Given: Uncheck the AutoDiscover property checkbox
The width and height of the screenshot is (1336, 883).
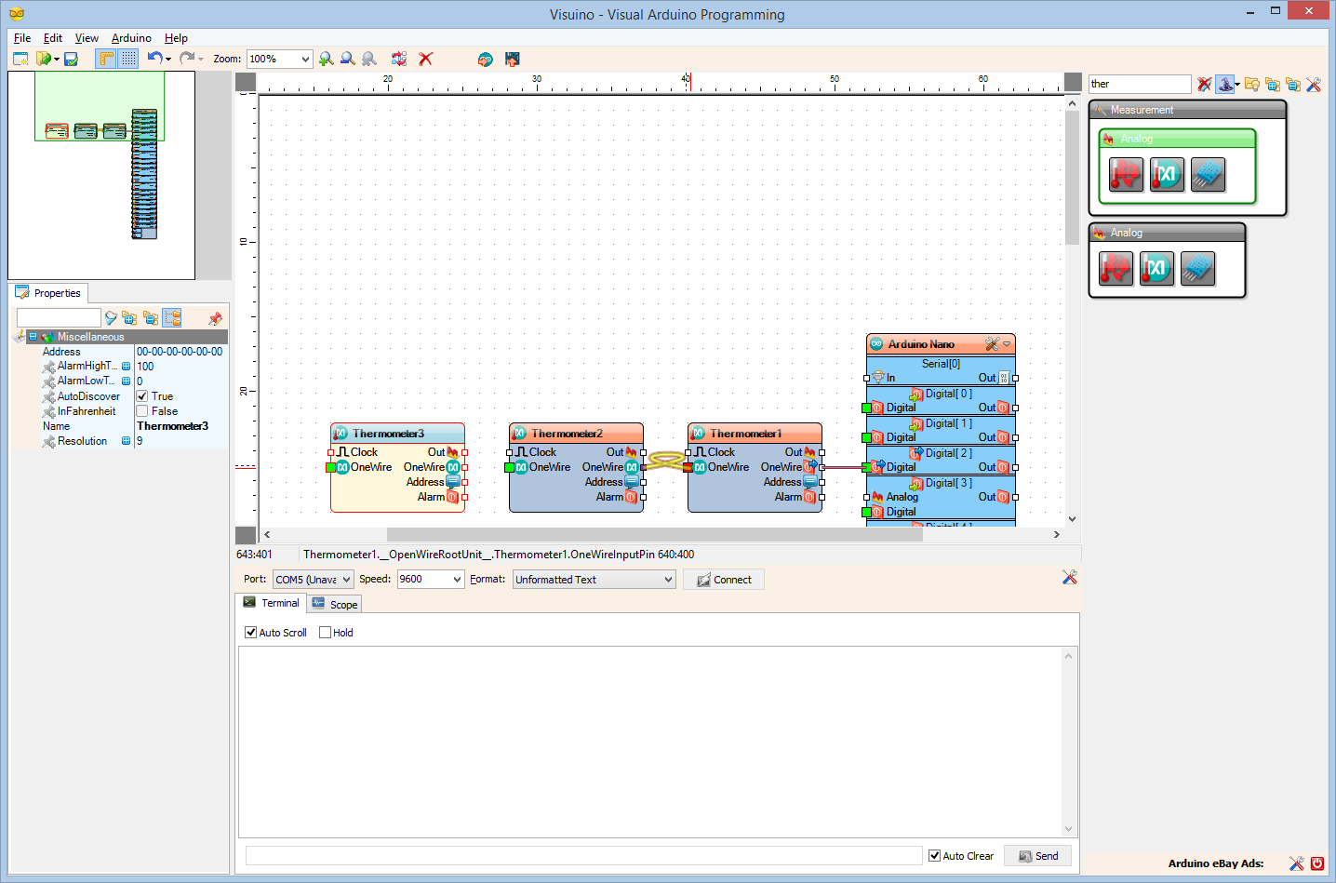Looking at the screenshot, I should coord(142,396).
